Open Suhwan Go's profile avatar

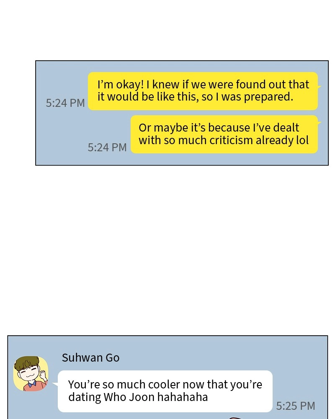point(31,374)
